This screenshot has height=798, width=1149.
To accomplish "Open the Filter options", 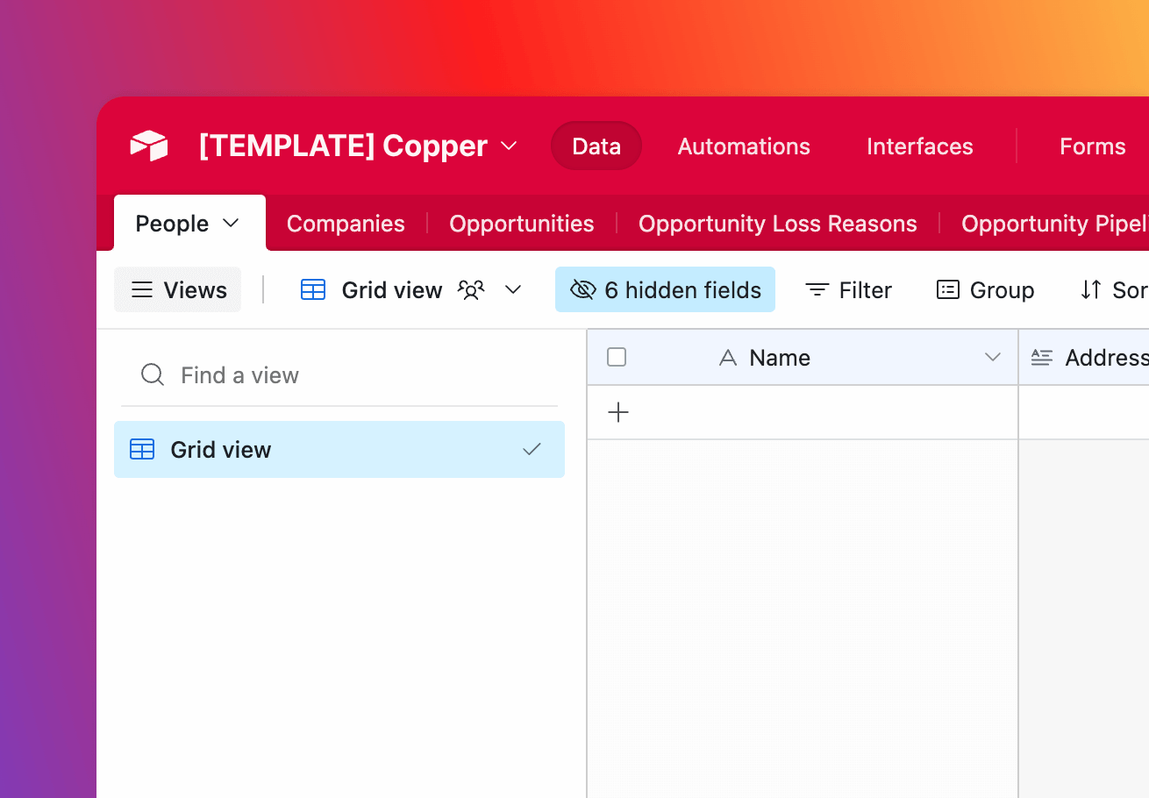I will click(x=848, y=289).
